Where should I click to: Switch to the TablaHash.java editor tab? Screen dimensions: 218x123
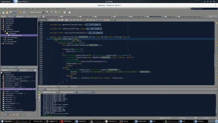coord(155,16)
